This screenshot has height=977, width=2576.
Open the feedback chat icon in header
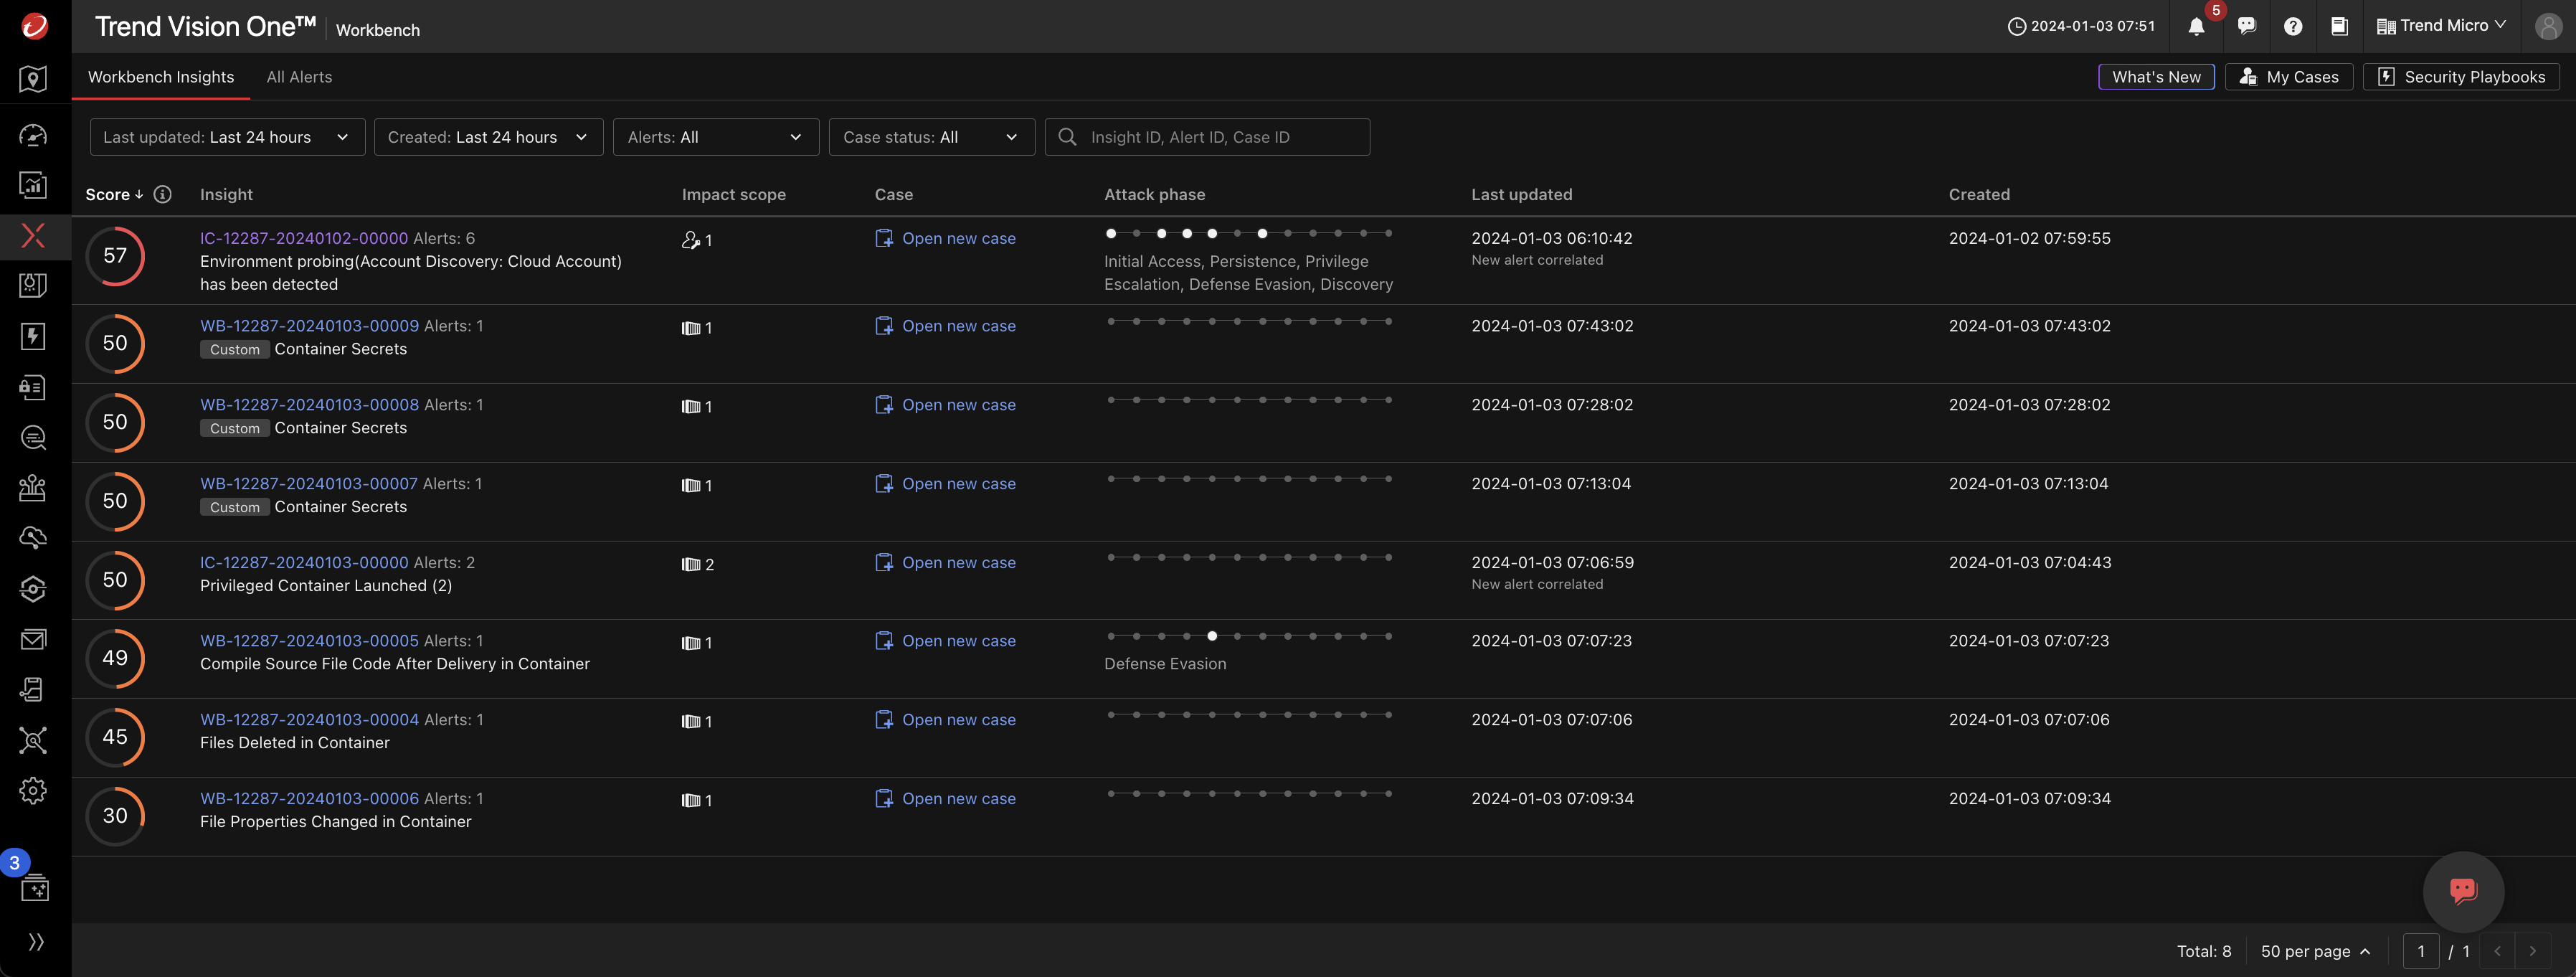[2247, 26]
